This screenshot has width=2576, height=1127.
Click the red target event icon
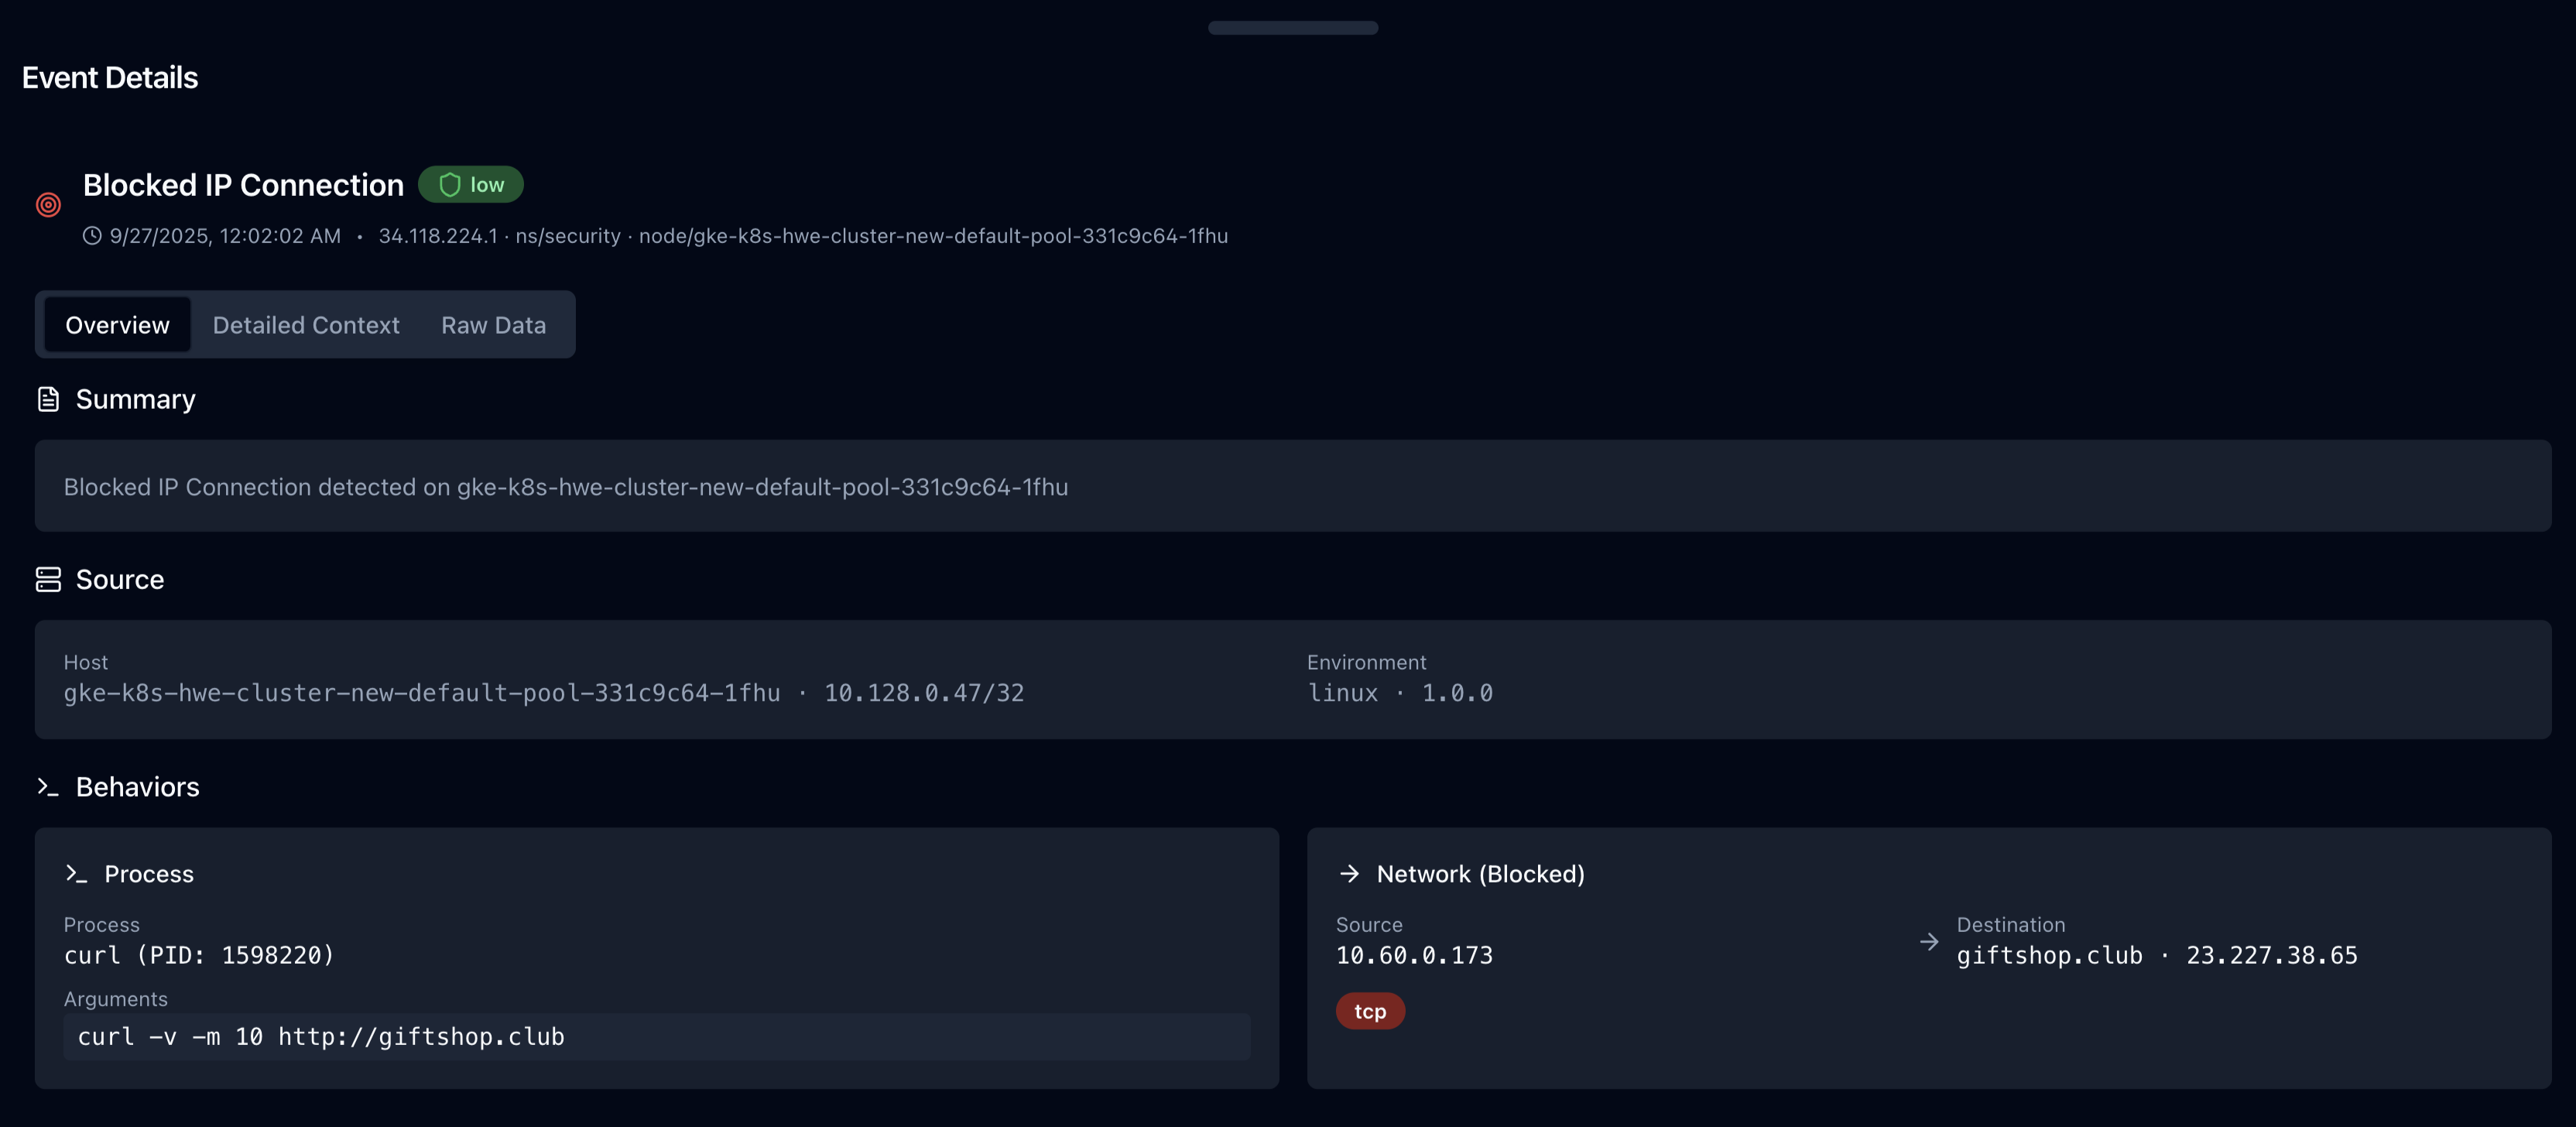48,205
